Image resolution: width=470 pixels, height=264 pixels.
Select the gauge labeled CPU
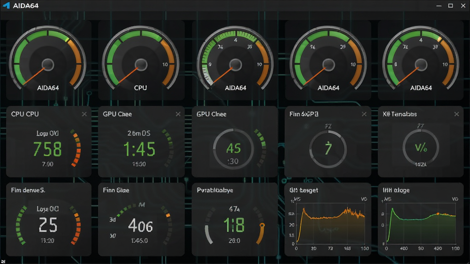(x=140, y=59)
